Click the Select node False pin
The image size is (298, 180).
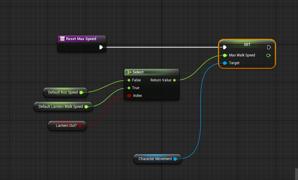click(129, 80)
